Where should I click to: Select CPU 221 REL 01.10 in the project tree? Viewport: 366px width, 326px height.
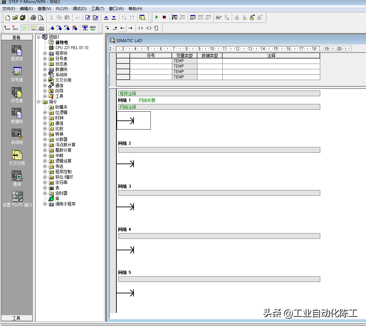pyautogui.click(x=72, y=48)
